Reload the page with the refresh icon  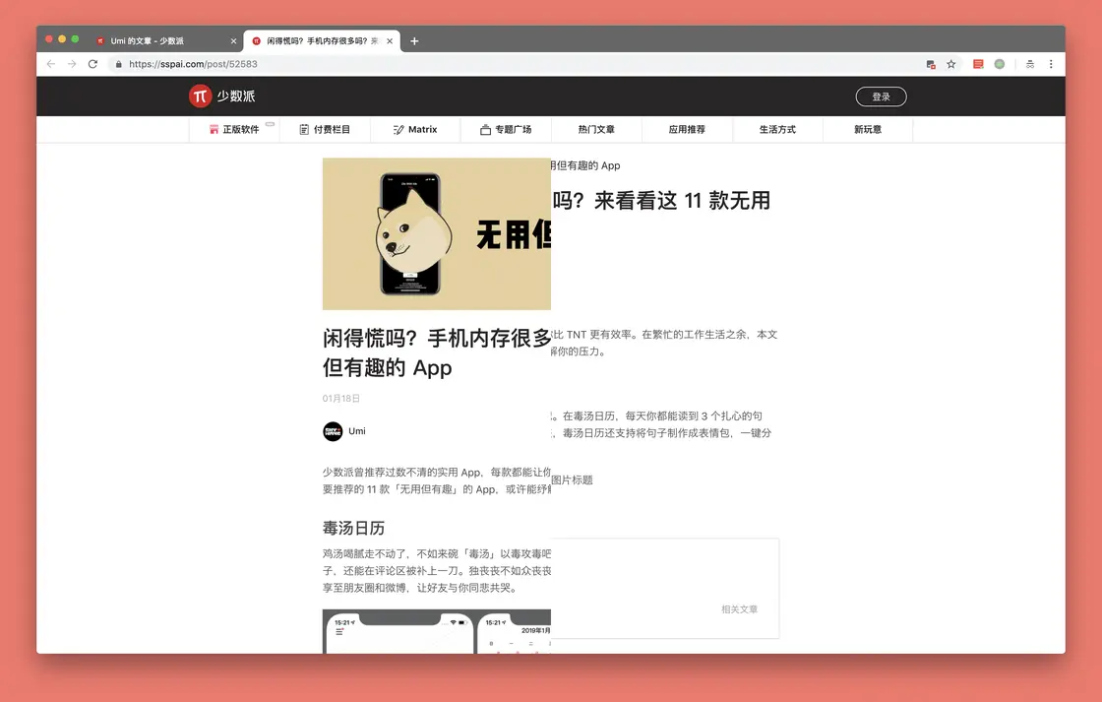[x=93, y=63]
